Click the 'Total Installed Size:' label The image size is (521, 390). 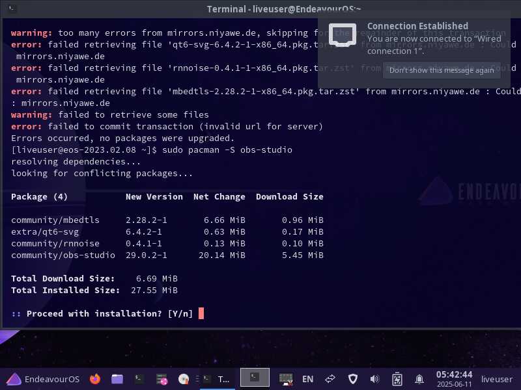66,290
